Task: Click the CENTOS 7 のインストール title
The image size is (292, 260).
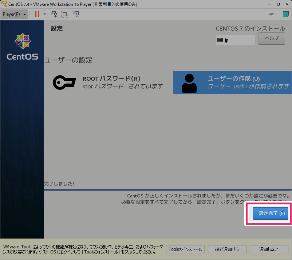Action: (x=250, y=28)
